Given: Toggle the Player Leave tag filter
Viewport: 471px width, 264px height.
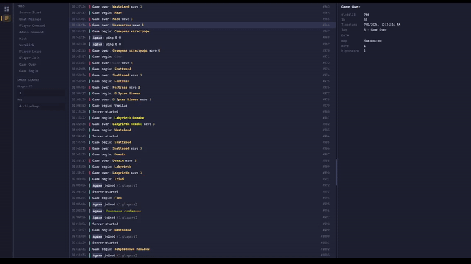Looking at the screenshot, I should (31, 52).
